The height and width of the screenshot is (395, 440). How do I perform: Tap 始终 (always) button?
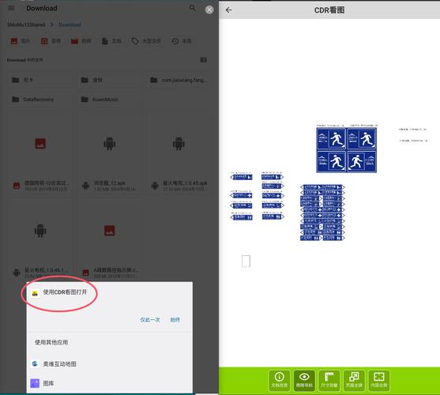175,319
